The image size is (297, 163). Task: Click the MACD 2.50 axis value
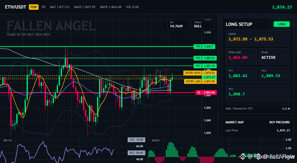(x=288, y=148)
